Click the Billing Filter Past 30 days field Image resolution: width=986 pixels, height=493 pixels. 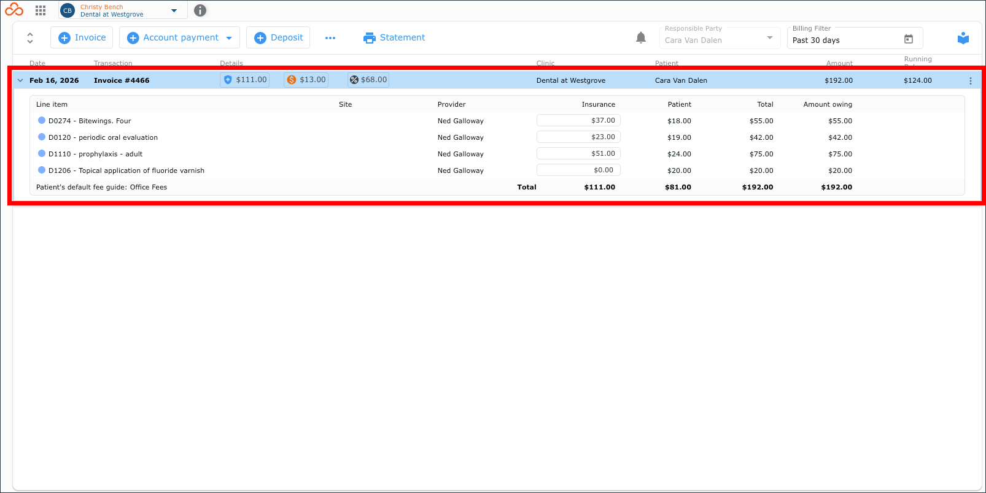[855, 38]
